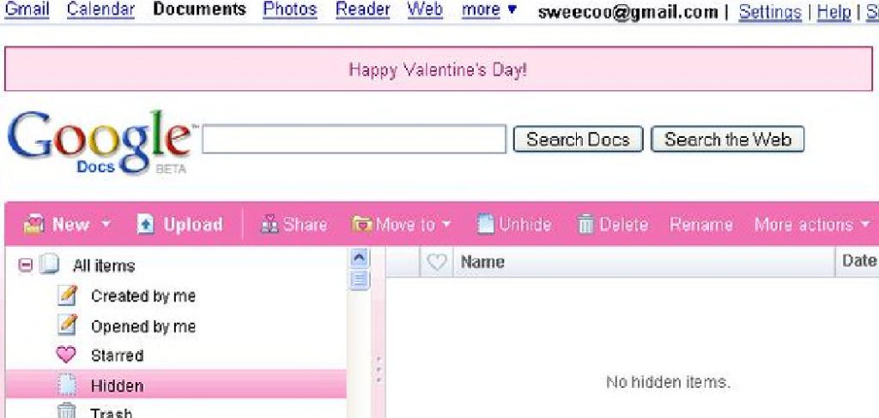Click the Google Docs logo

point(99,142)
